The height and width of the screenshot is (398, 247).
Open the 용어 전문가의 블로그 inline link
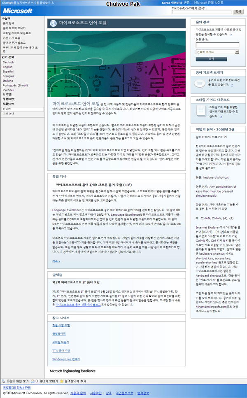tap(78, 305)
